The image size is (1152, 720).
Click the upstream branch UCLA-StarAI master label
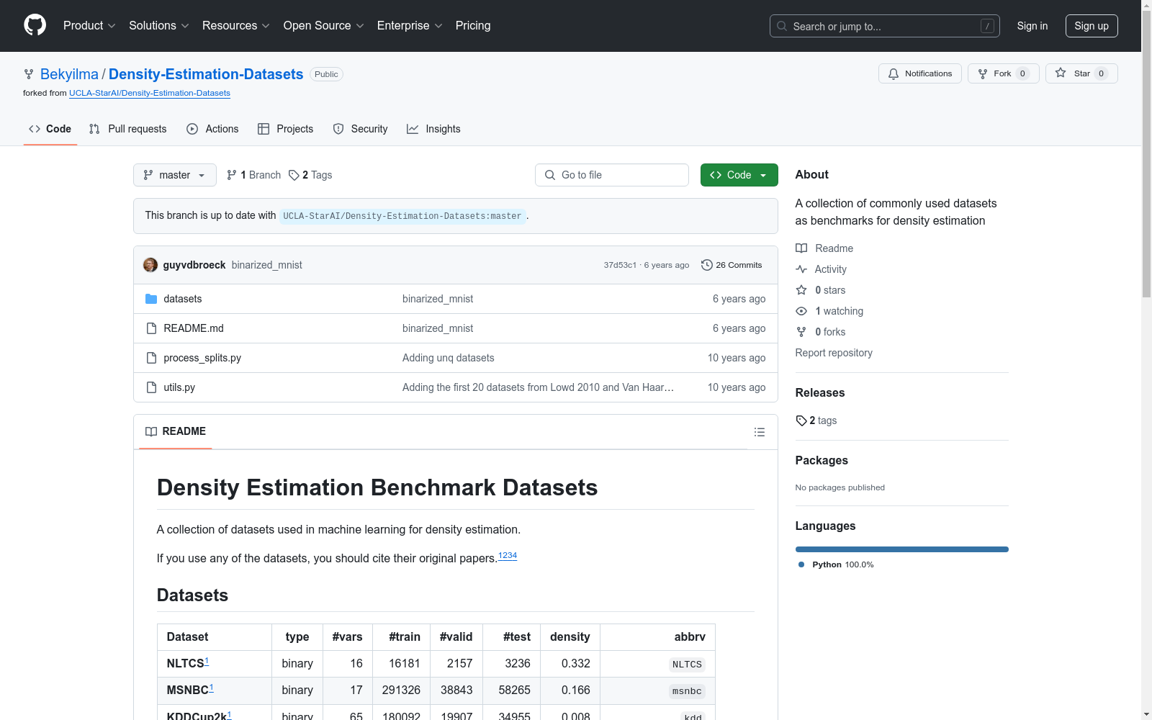click(x=402, y=216)
